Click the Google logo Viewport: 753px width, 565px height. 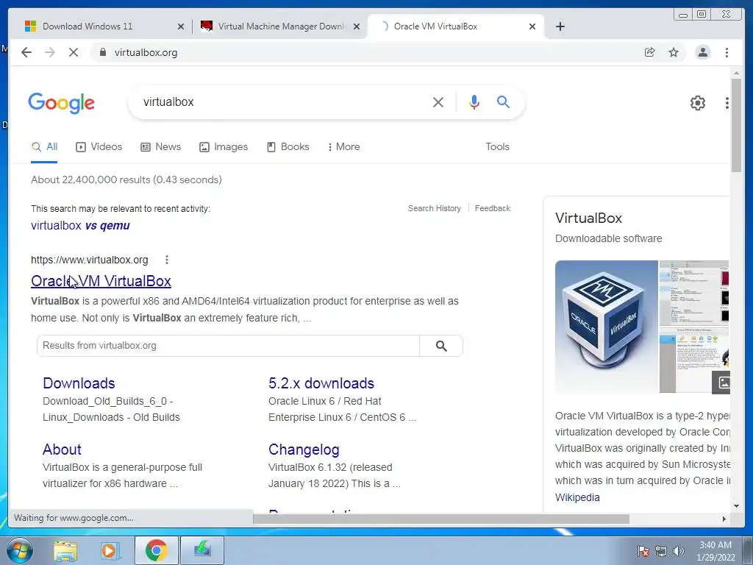pyautogui.click(x=62, y=103)
